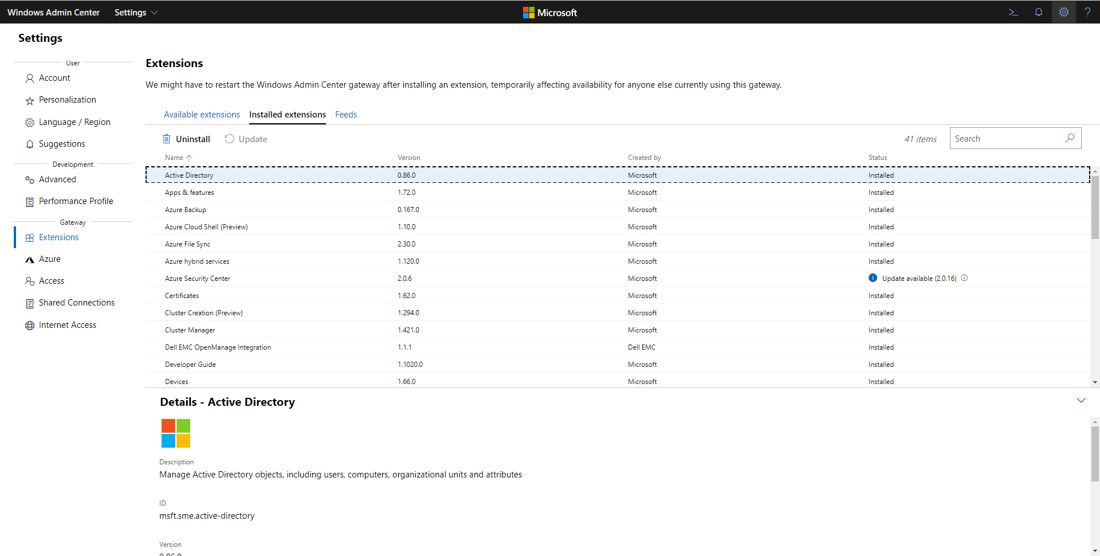Reverse sort order using the Name column arrow
The image size is (1100, 556).
190,158
